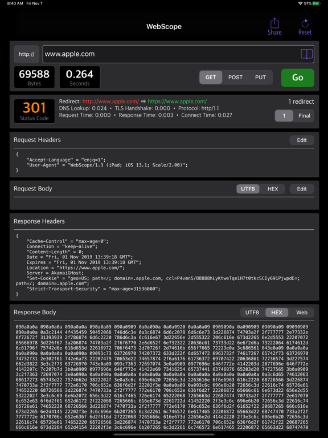The width and height of the screenshot is (328, 438).
Task: Tap the 69588 Bytes counter
Action: pyautogui.click(x=34, y=77)
